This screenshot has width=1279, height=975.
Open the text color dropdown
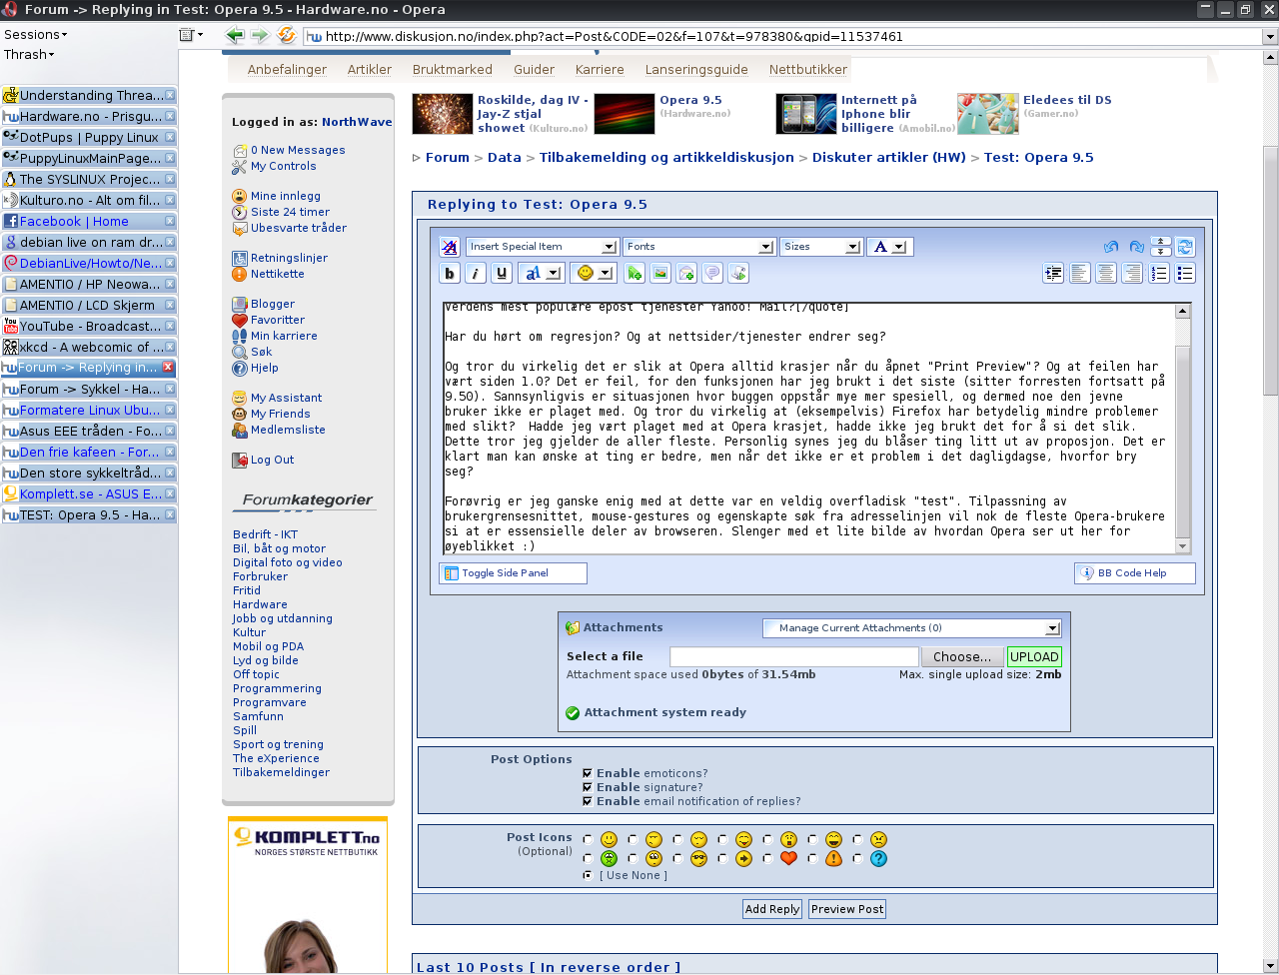pyautogui.click(x=889, y=247)
